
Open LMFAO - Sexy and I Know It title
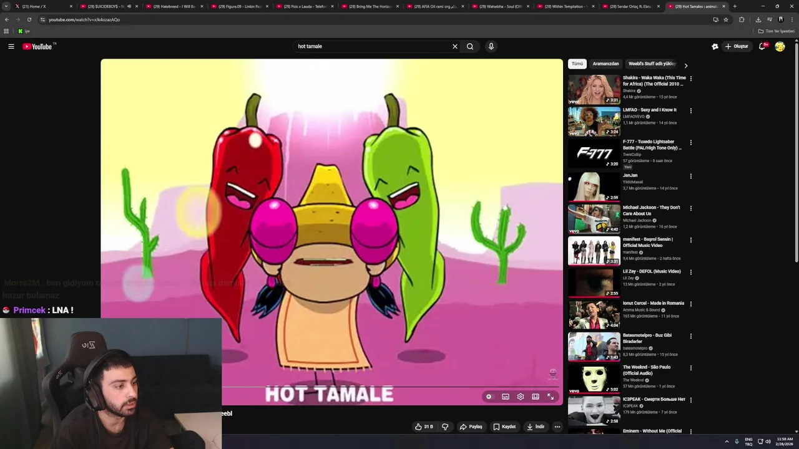[650, 110]
